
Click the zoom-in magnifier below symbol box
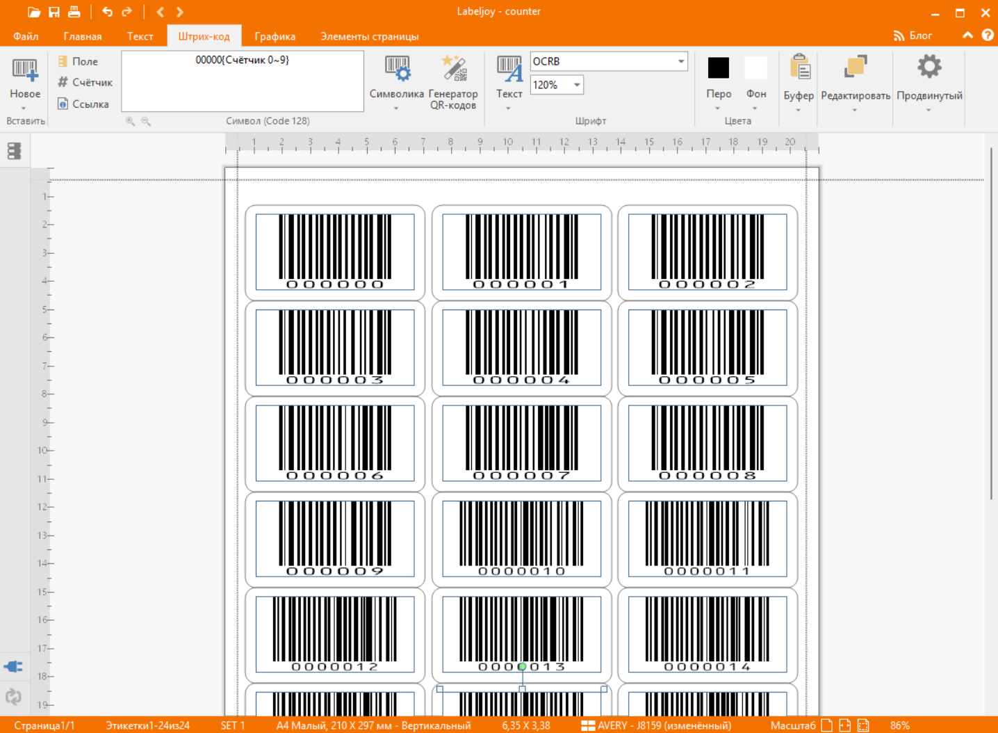130,121
